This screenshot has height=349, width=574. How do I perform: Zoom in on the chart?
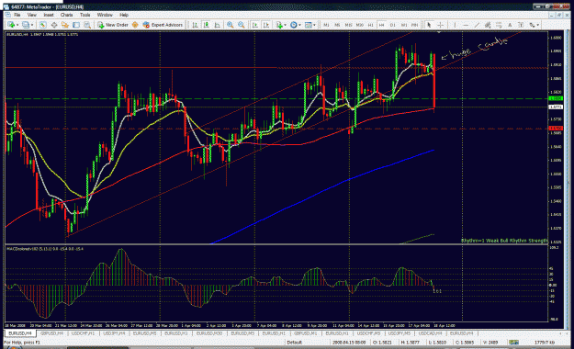[230, 25]
